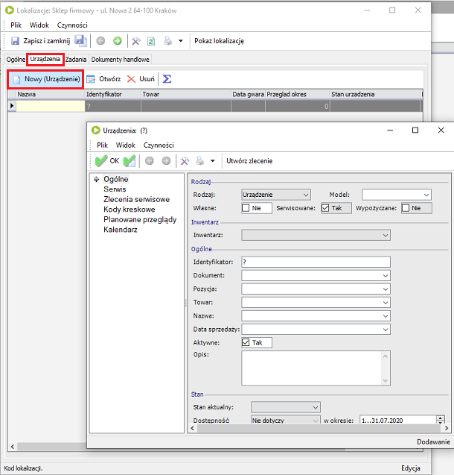The height and width of the screenshot is (475, 454).
Task: Click Zapisz i zamknij in Lokalizacje window
Action: (40, 40)
